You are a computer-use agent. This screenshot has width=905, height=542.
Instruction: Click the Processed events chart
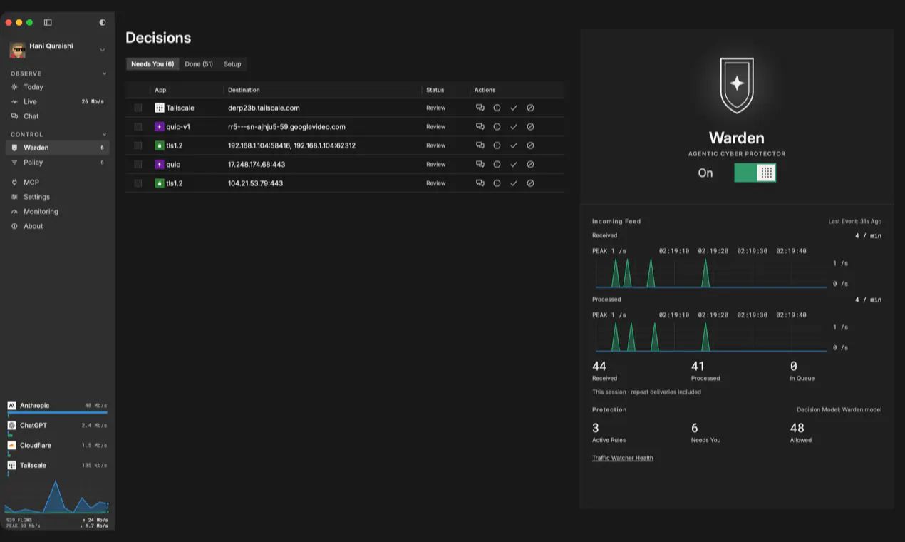[710, 337]
